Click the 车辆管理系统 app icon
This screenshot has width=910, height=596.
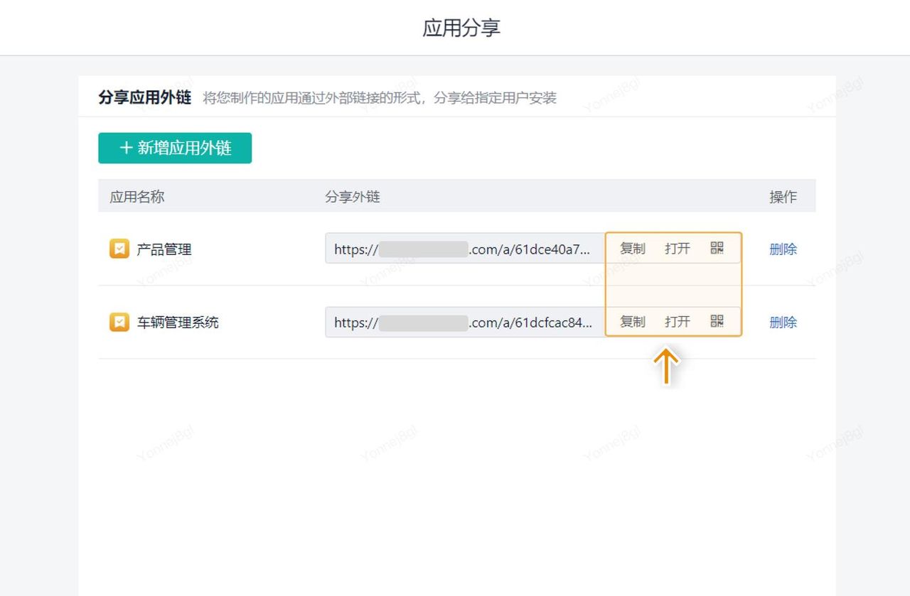coord(119,322)
